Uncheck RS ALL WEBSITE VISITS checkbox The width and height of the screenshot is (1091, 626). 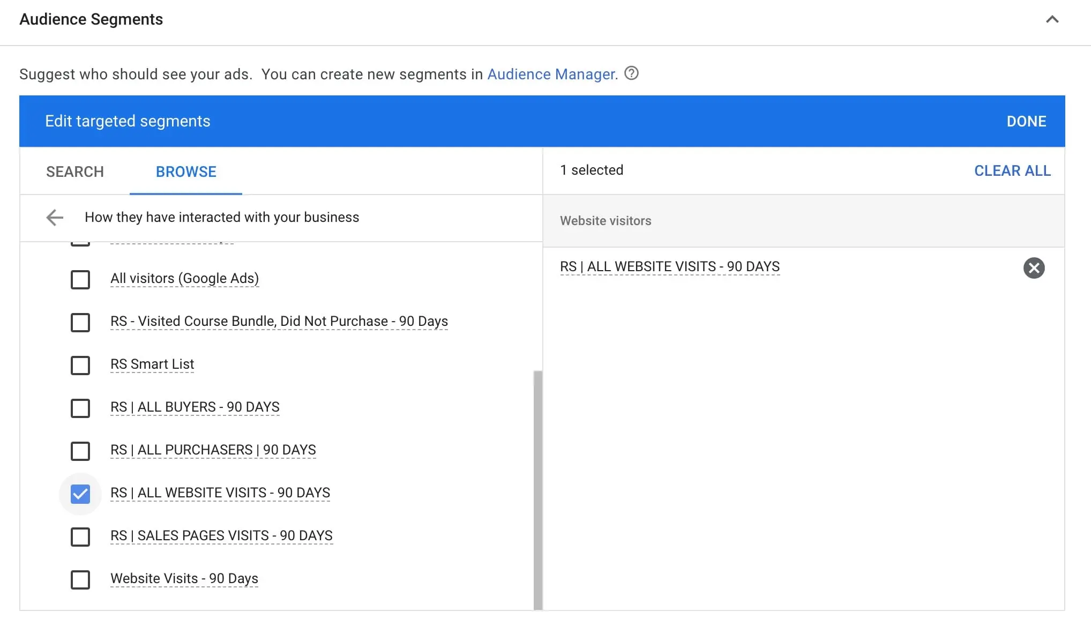pyautogui.click(x=80, y=494)
